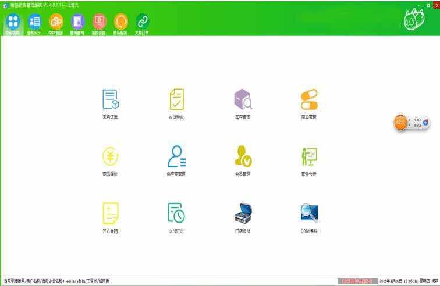Open the 支付汇总 payment summary icon
440x286 pixels.
coord(176,213)
